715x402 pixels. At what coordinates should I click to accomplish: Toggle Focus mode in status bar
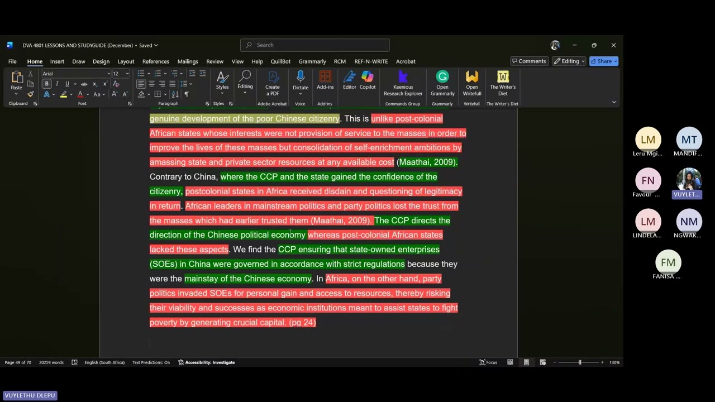[488, 362]
